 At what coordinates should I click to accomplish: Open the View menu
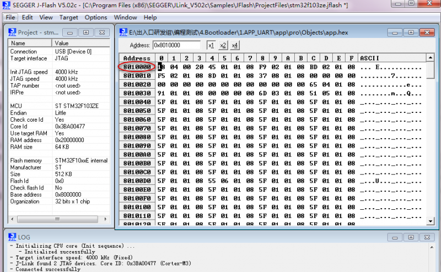(x=46, y=18)
